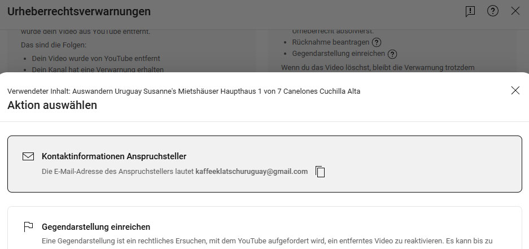
Task: Click the kaffeeklatschuruguay@gmail.com email address
Action: click(251, 172)
